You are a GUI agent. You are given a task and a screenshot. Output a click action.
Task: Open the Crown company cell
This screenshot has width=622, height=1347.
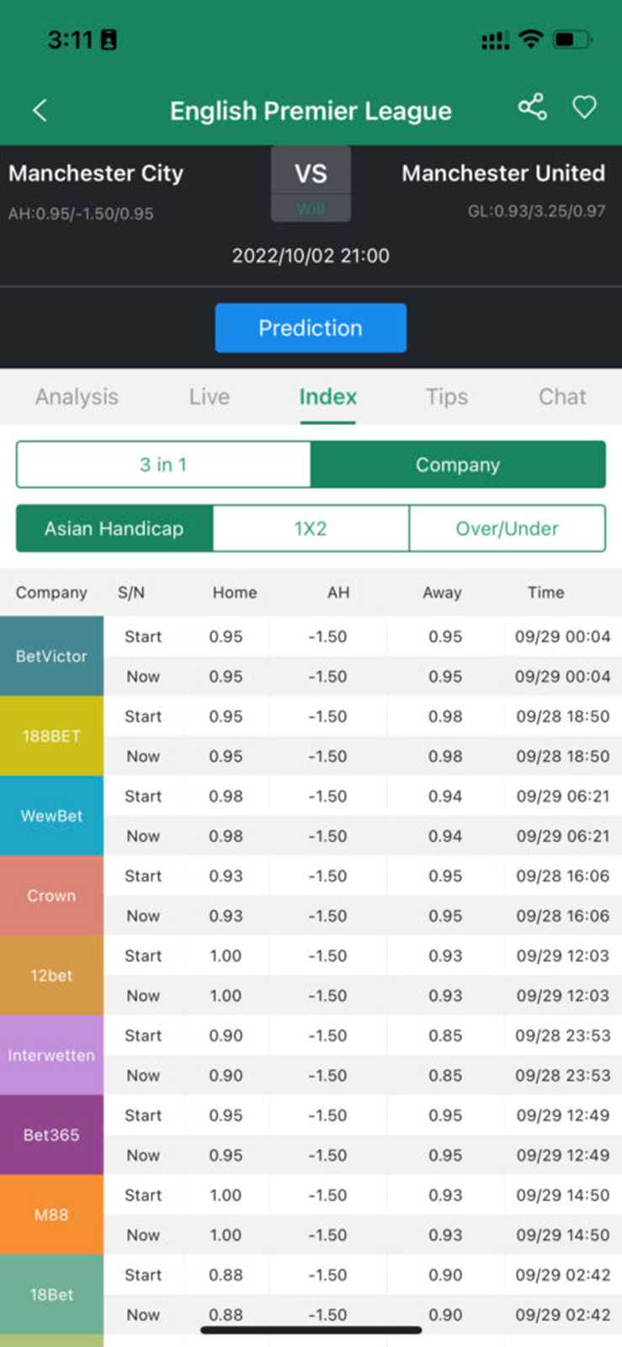coord(51,896)
